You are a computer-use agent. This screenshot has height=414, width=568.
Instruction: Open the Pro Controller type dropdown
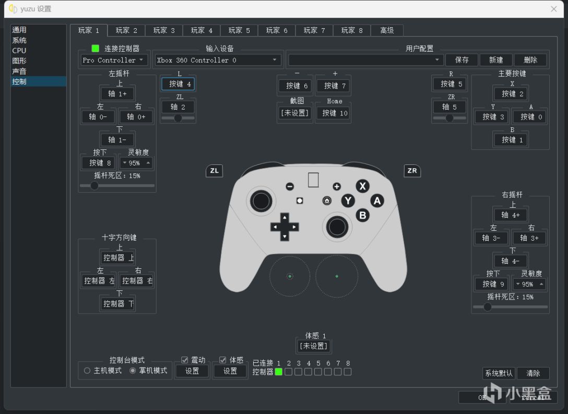[x=114, y=60]
